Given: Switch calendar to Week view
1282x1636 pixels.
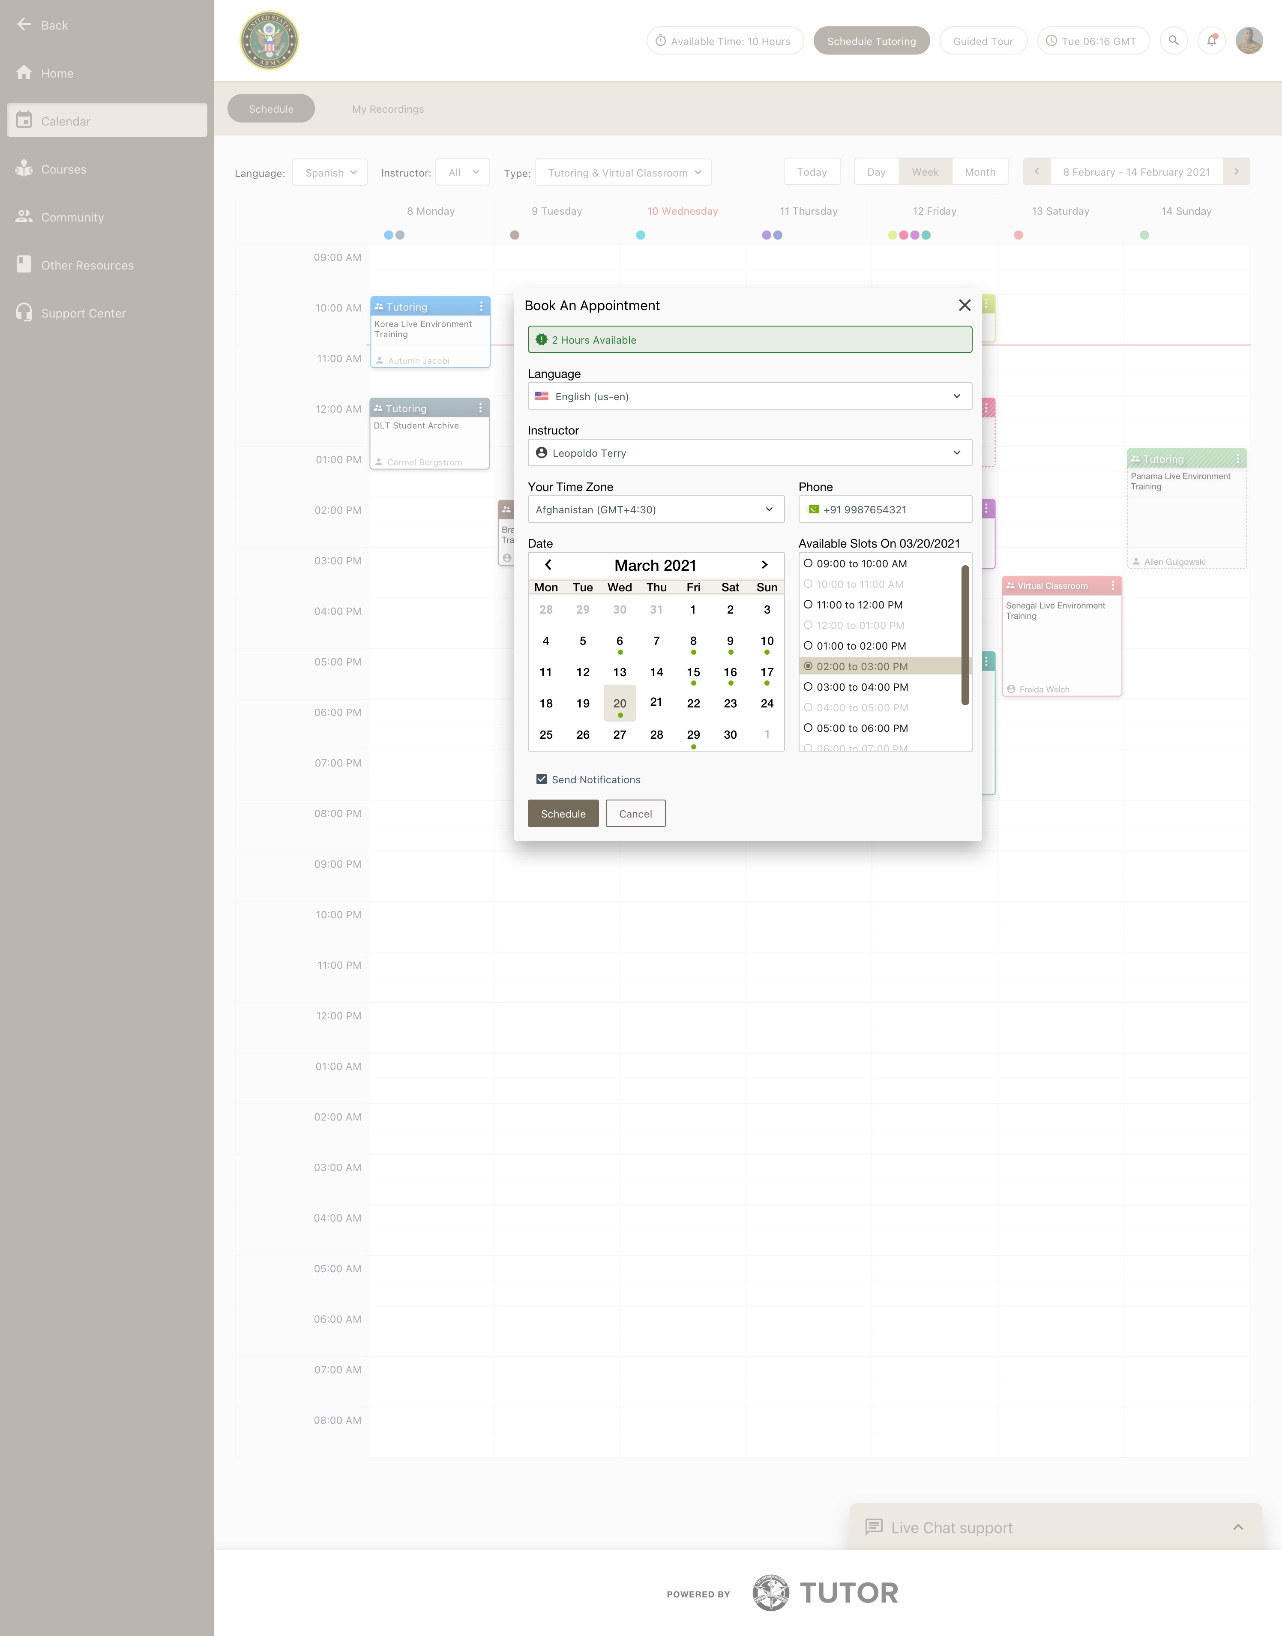Looking at the screenshot, I should [925, 172].
